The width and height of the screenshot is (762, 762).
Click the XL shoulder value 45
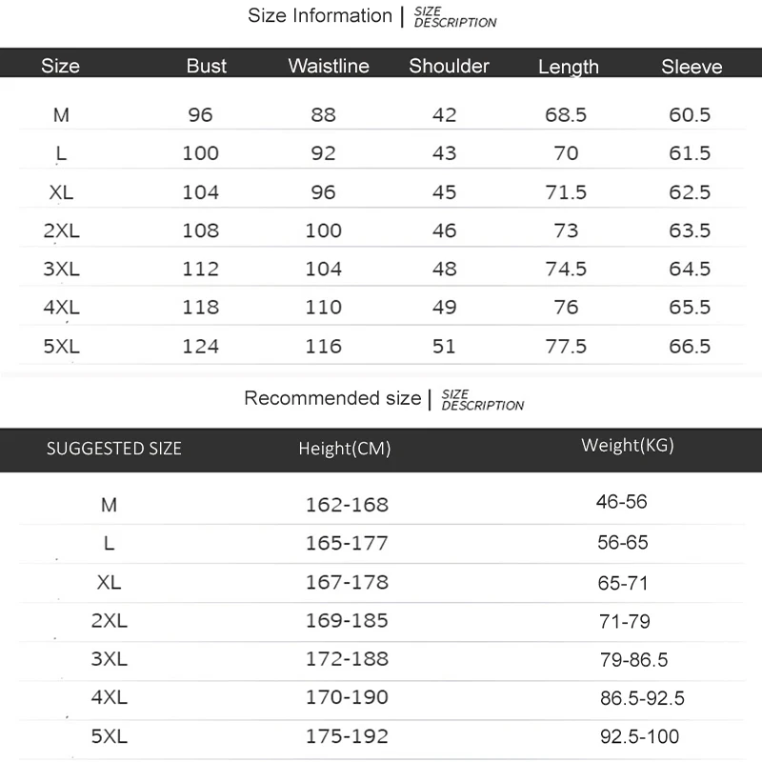click(x=444, y=192)
